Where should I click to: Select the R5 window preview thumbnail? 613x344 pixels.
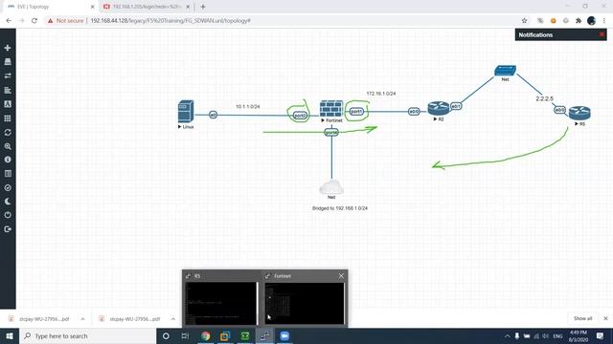tap(221, 303)
